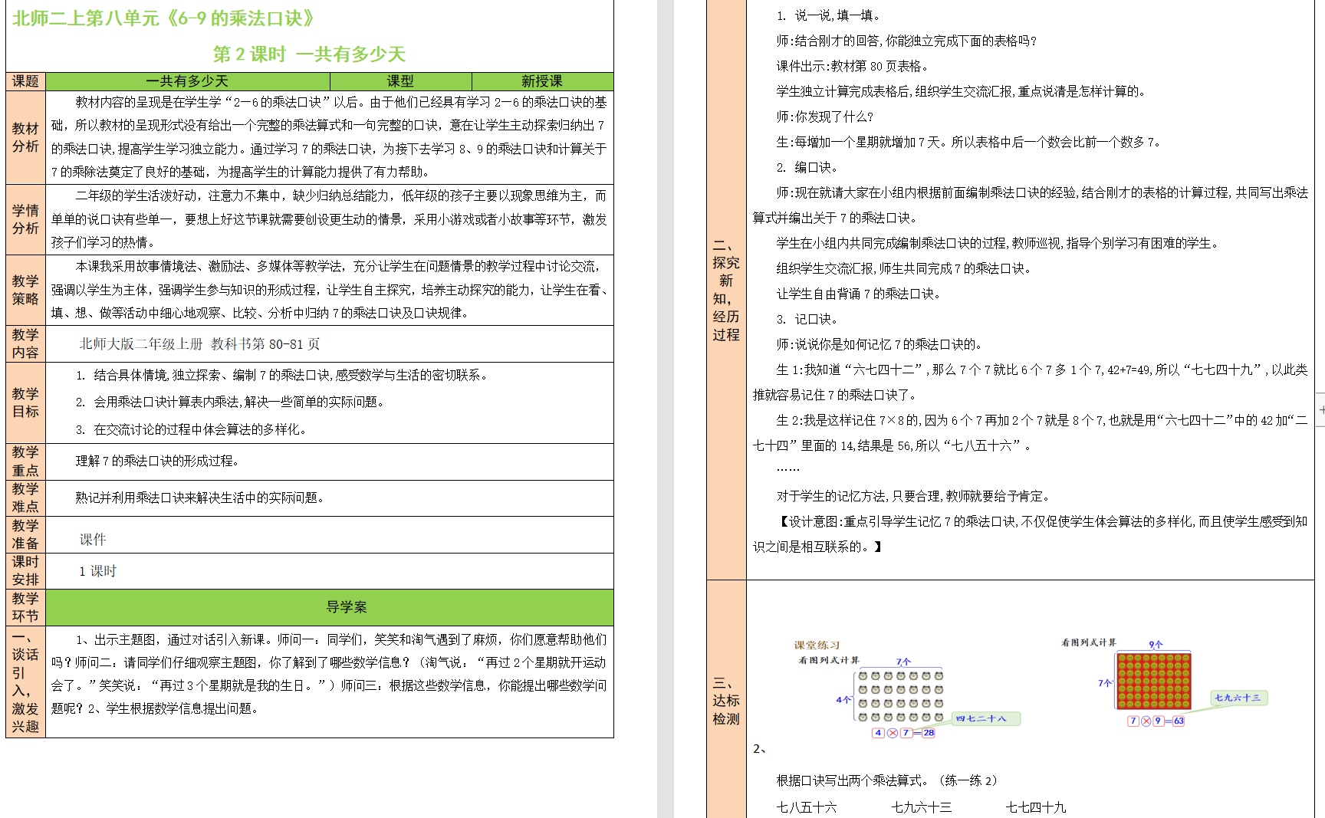Click the 【设计意图 paragraph
The height and width of the screenshot is (818, 1325).
tap(1030, 534)
